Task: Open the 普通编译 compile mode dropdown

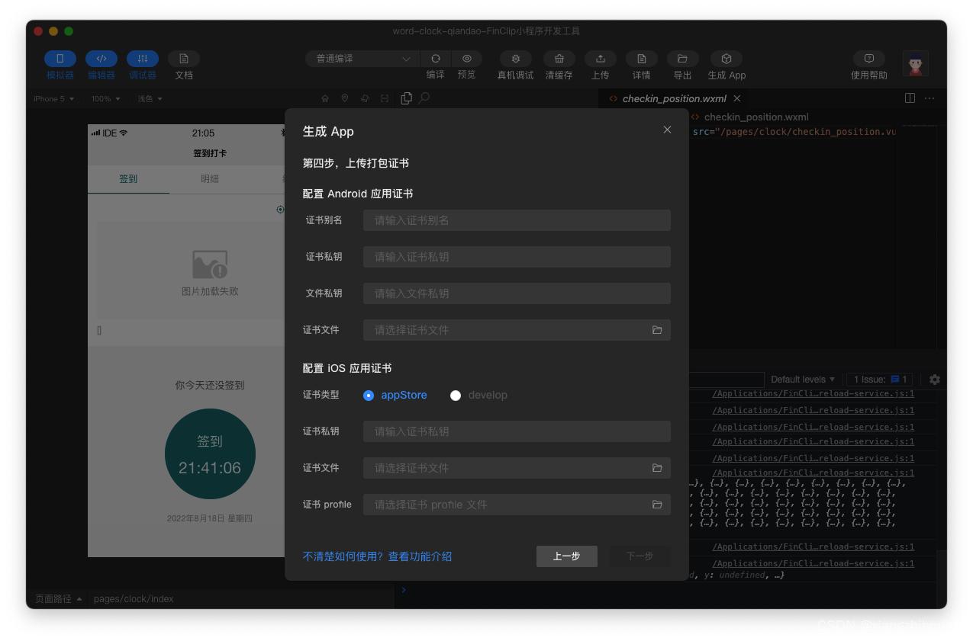Action: [362, 59]
